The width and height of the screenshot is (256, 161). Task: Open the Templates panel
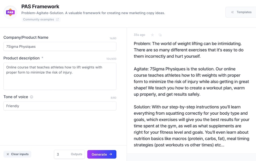(241, 12)
